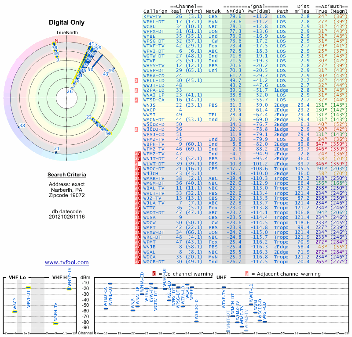Click the WPHA-CD callsign in the table
The width and height of the screenshot is (352, 337).
[154, 75]
